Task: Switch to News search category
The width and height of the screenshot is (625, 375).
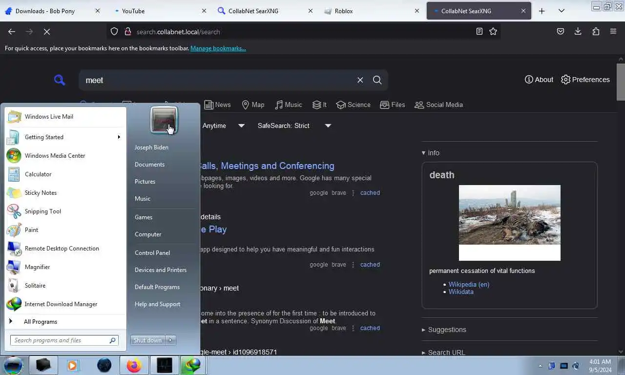Action: pyautogui.click(x=217, y=104)
